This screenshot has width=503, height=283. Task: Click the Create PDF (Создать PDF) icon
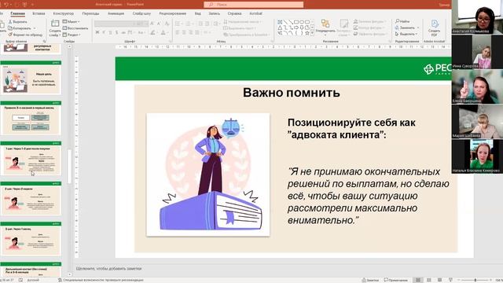435,24
